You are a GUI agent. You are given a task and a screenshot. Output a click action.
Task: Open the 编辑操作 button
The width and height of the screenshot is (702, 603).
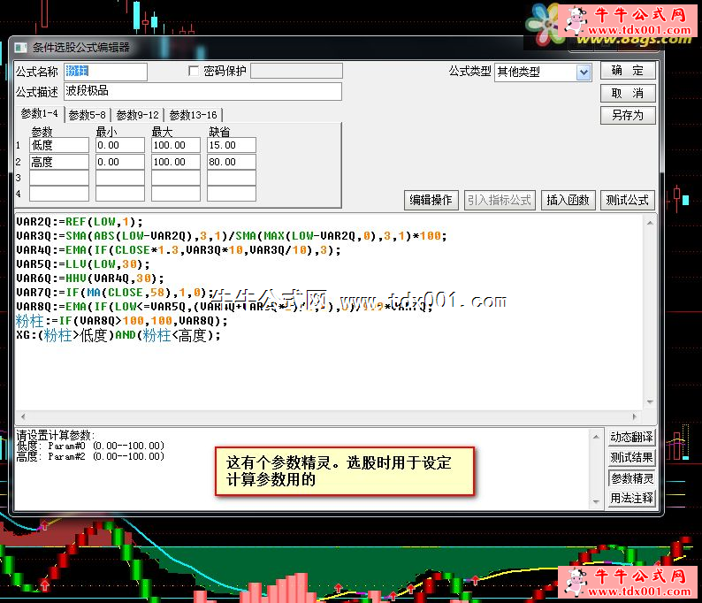coord(431,200)
